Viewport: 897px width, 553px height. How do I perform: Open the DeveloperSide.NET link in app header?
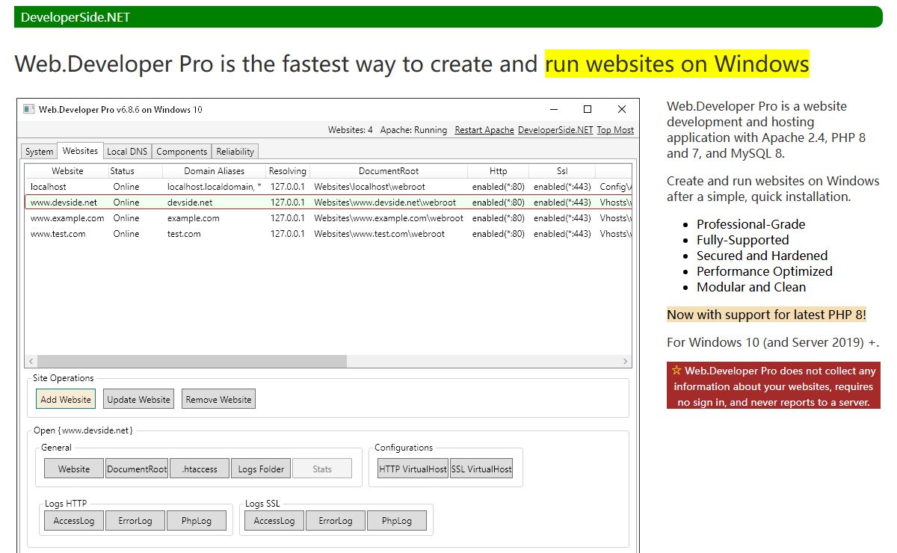[x=555, y=130]
